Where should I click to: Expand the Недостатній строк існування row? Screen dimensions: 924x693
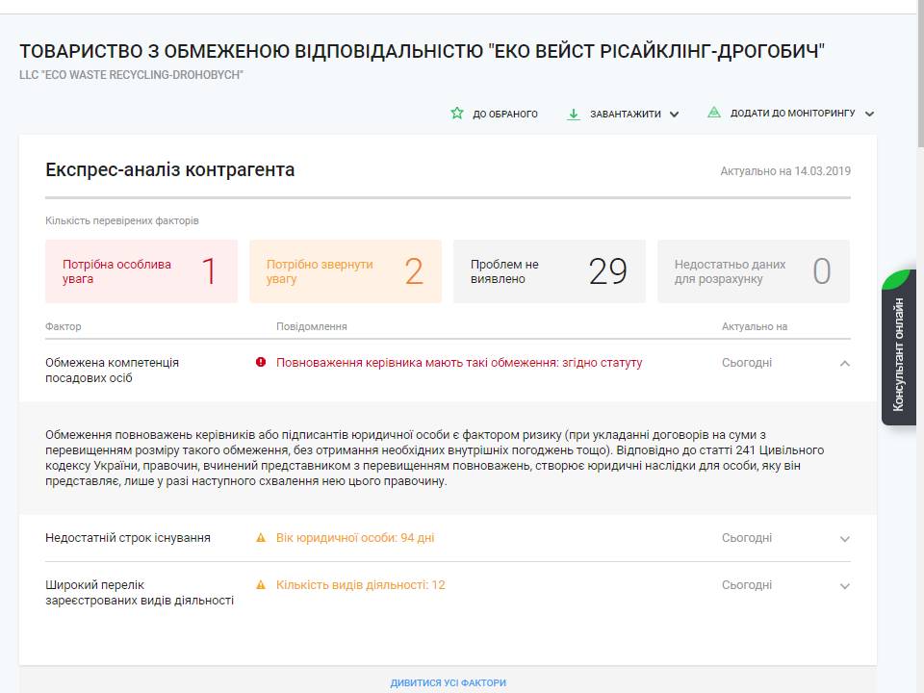(844, 539)
